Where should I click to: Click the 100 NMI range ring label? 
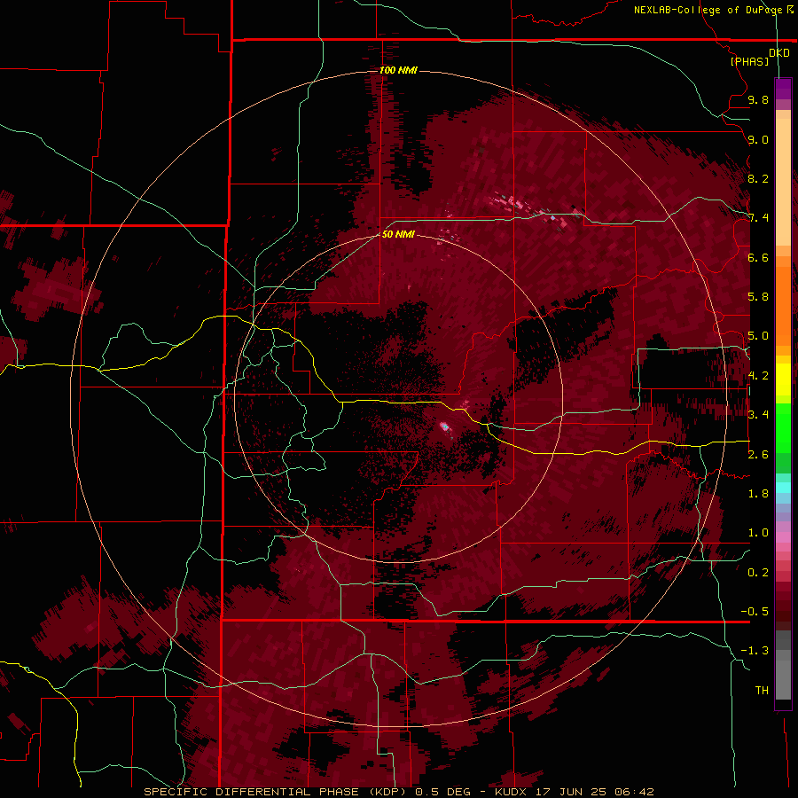tap(398, 70)
